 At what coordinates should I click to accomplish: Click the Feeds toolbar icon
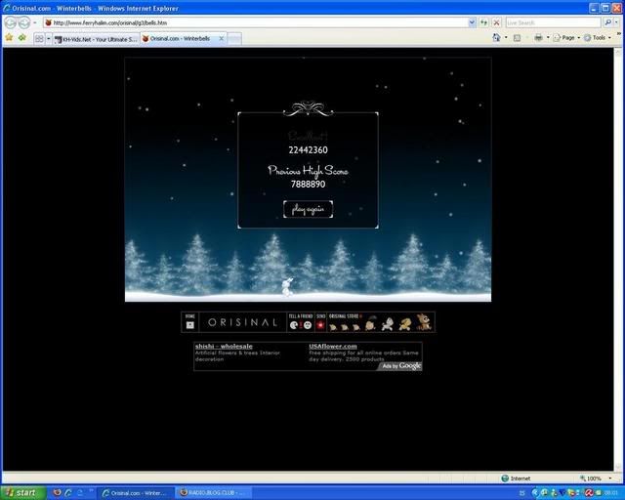click(x=517, y=38)
